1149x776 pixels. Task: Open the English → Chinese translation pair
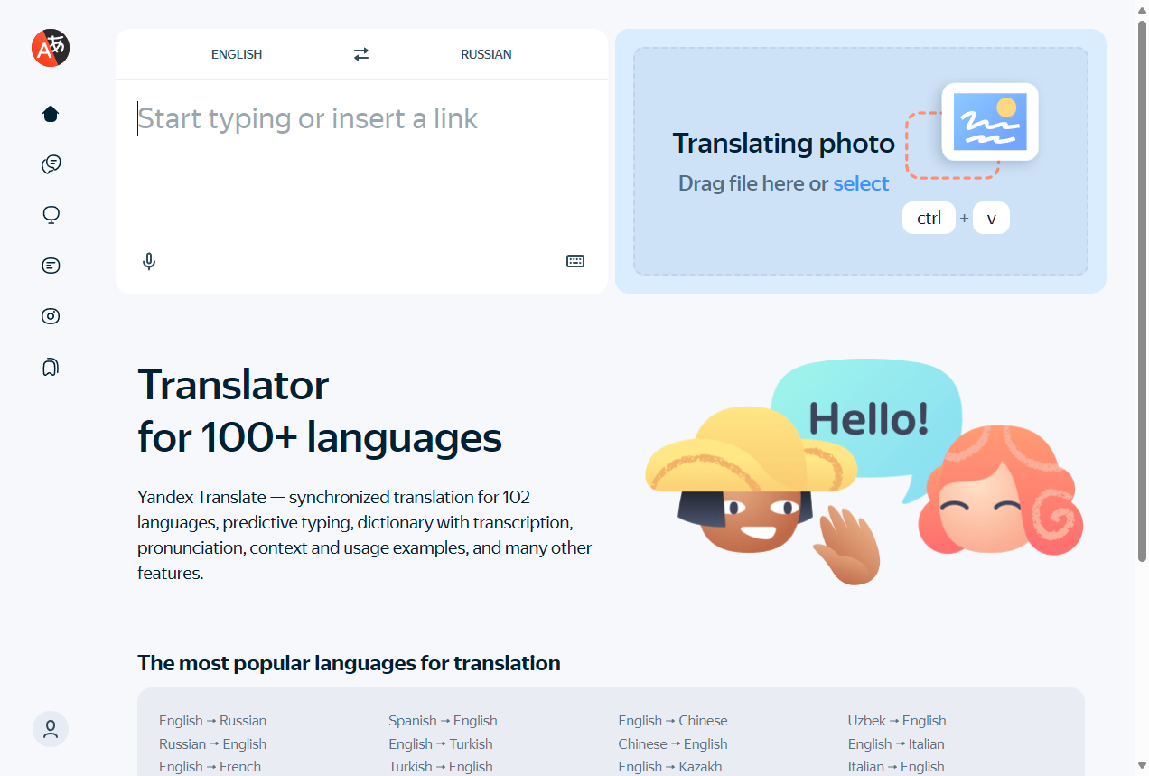(x=673, y=720)
